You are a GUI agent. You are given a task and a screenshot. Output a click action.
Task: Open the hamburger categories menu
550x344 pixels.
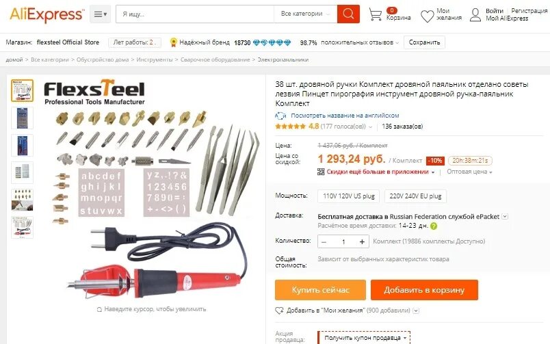point(100,14)
